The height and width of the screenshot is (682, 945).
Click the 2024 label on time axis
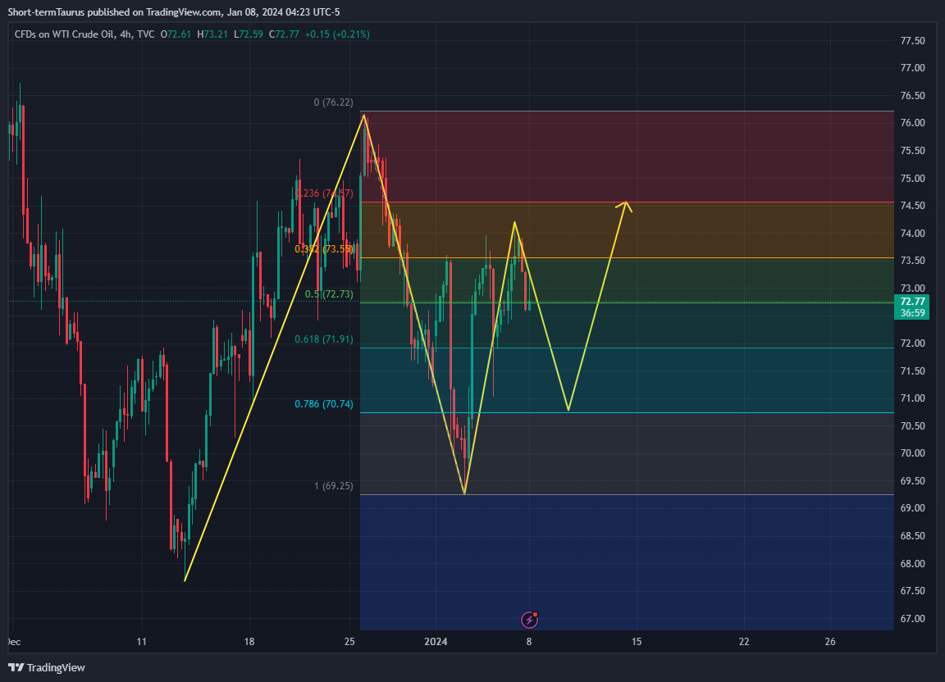pyautogui.click(x=436, y=642)
